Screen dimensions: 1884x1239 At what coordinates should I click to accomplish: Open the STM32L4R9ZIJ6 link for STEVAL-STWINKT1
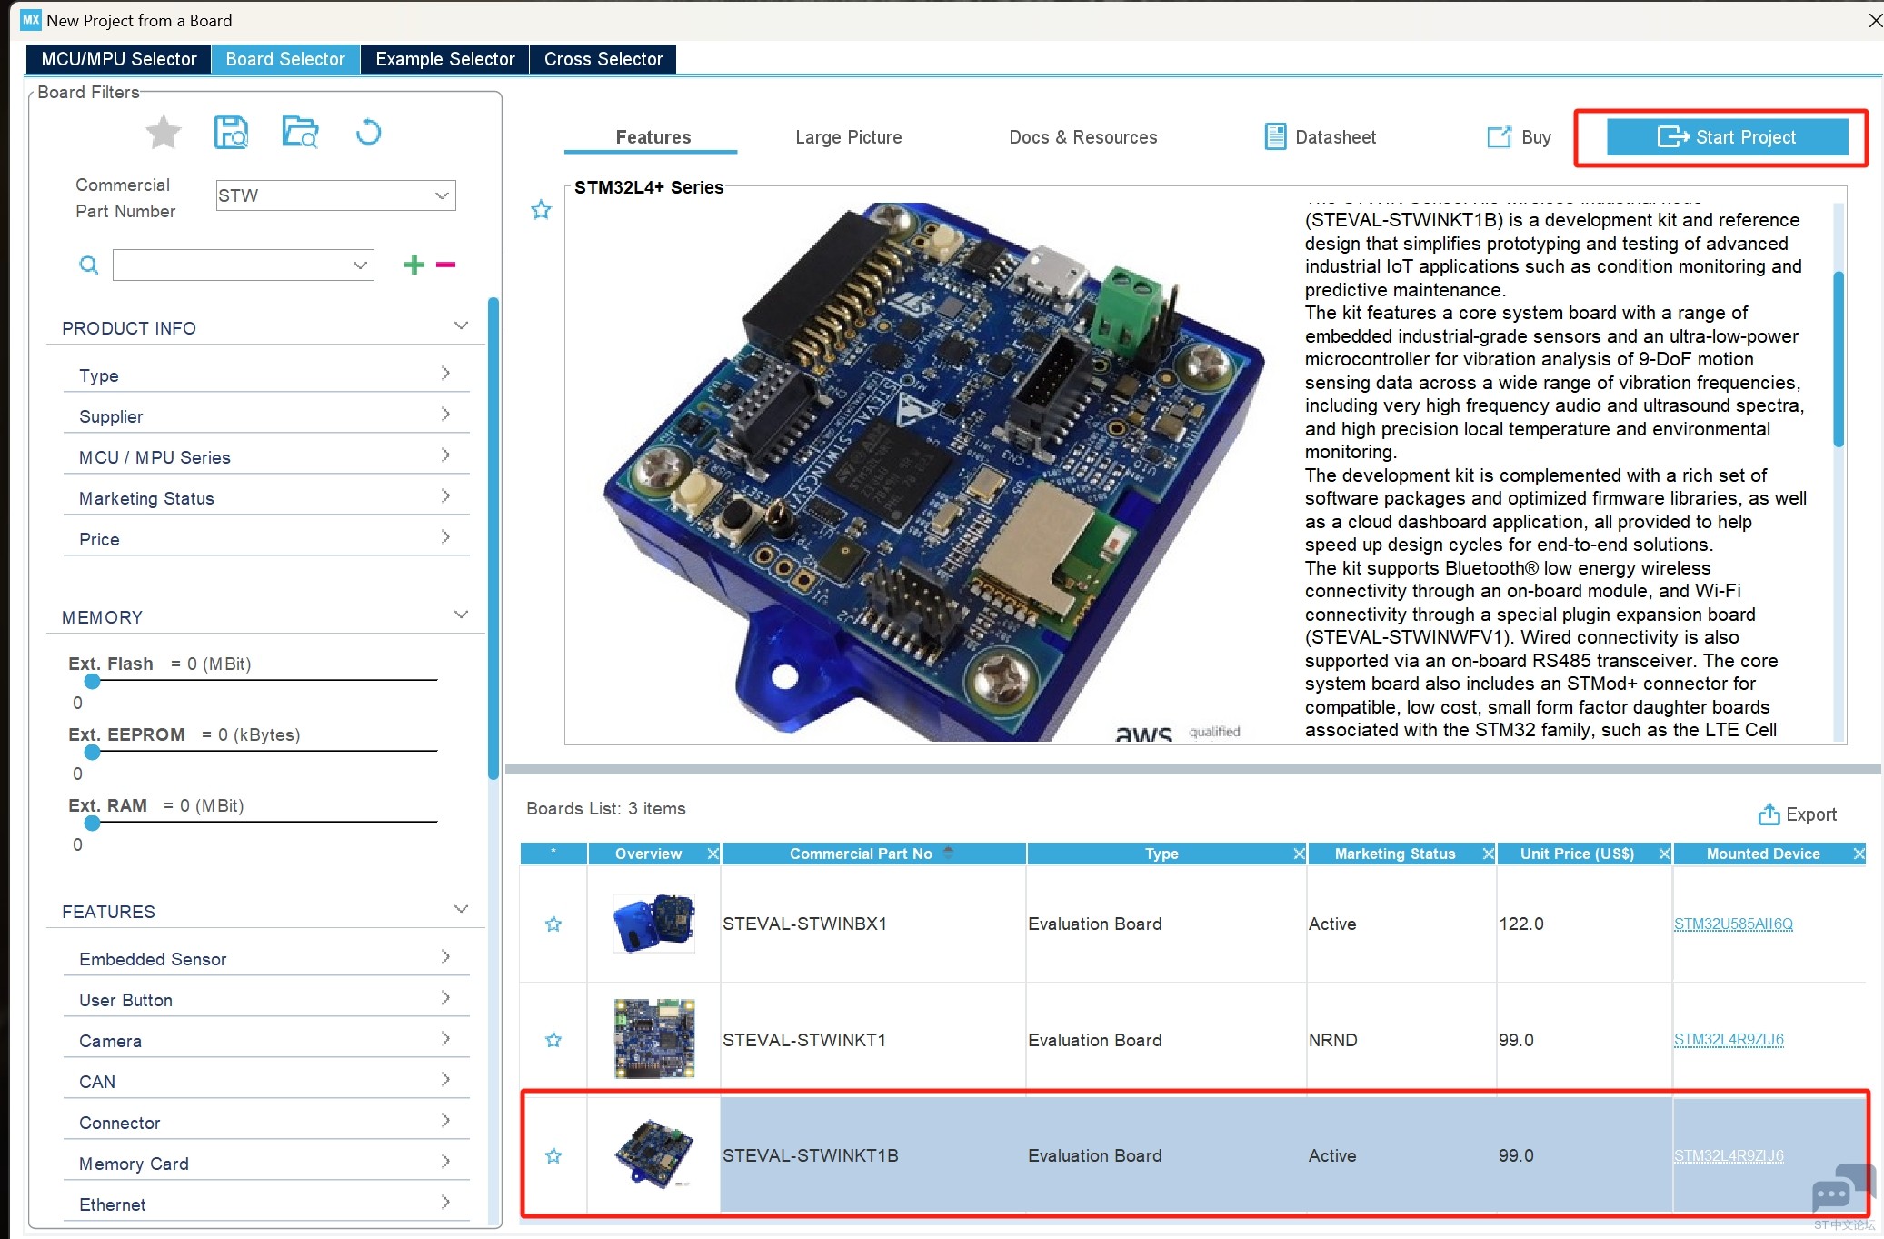1729,1040
